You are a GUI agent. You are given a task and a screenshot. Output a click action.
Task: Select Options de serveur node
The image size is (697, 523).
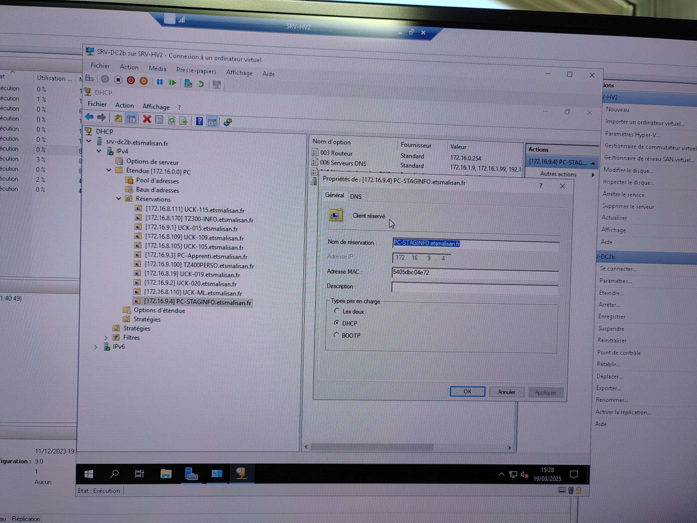click(147, 162)
